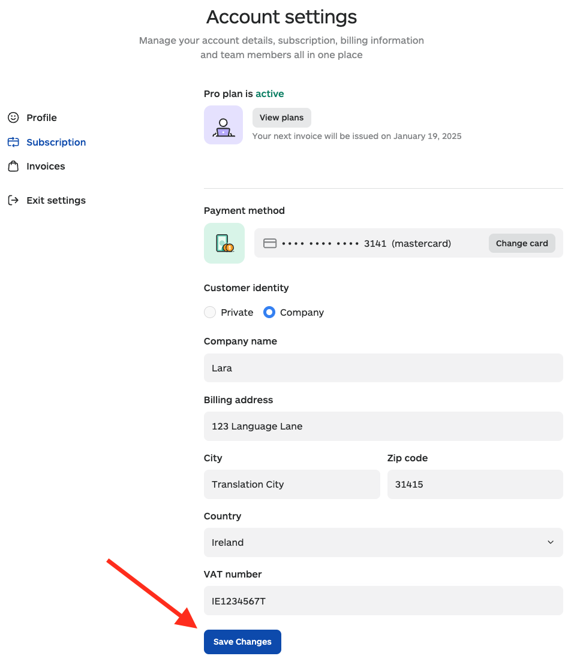The image size is (571, 662).
Task: Choose Exit settings in the sidebar
Action: click(x=56, y=200)
